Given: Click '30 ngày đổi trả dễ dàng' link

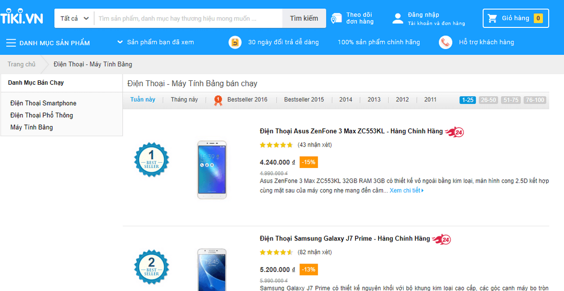Looking at the screenshot, I should click(x=283, y=43).
